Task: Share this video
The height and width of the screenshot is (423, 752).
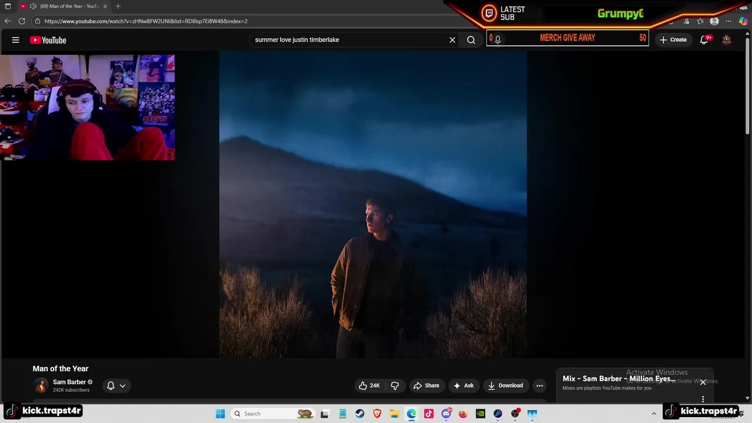Action: [x=427, y=385]
